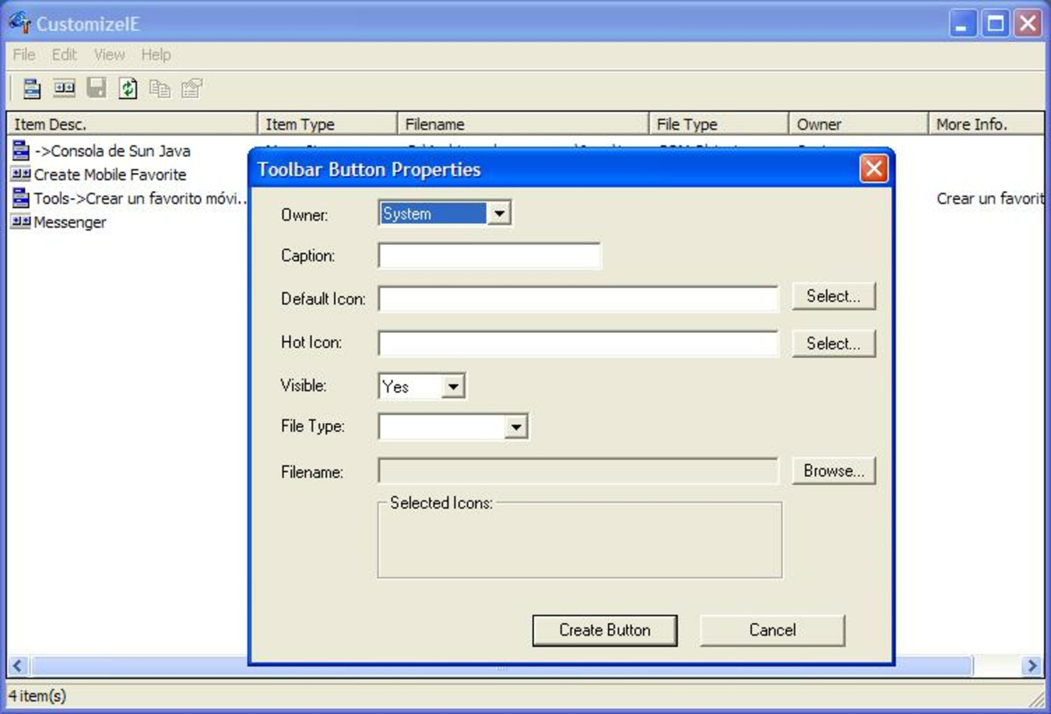Cancel the Toolbar Button Properties dialog

[772, 630]
